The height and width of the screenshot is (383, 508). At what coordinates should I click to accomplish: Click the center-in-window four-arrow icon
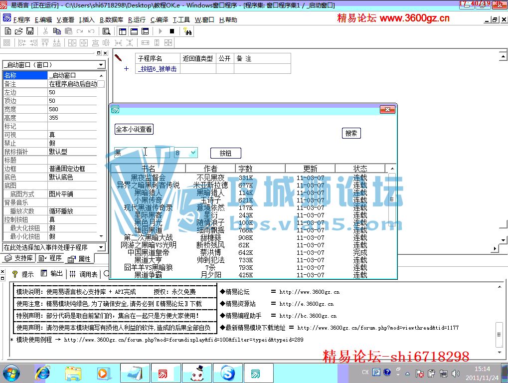pyautogui.click(x=168, y=43)
